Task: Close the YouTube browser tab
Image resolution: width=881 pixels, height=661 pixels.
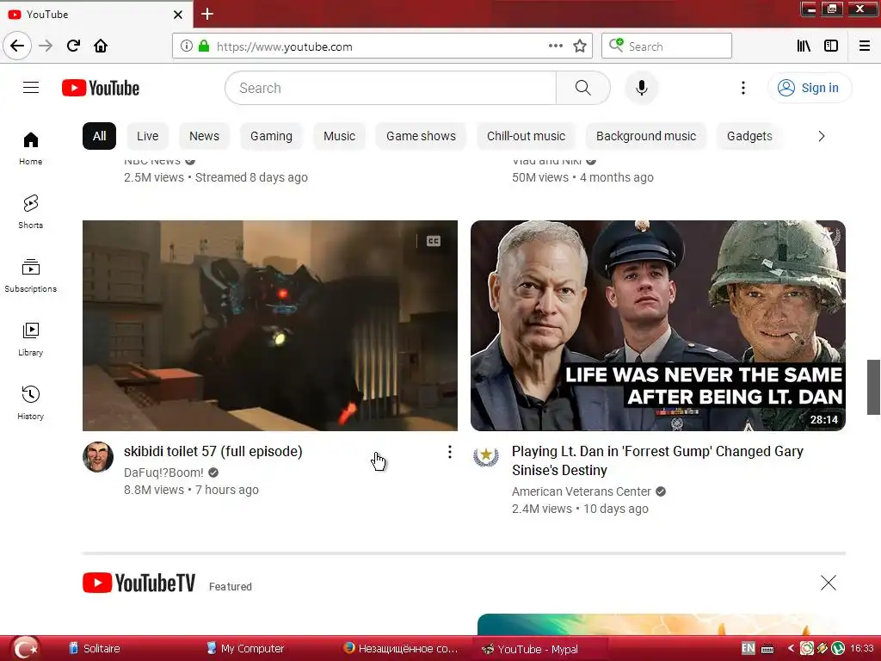Action: 178,15
